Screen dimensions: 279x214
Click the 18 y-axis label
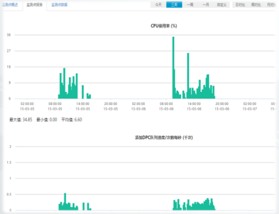(x=9, y=67)
